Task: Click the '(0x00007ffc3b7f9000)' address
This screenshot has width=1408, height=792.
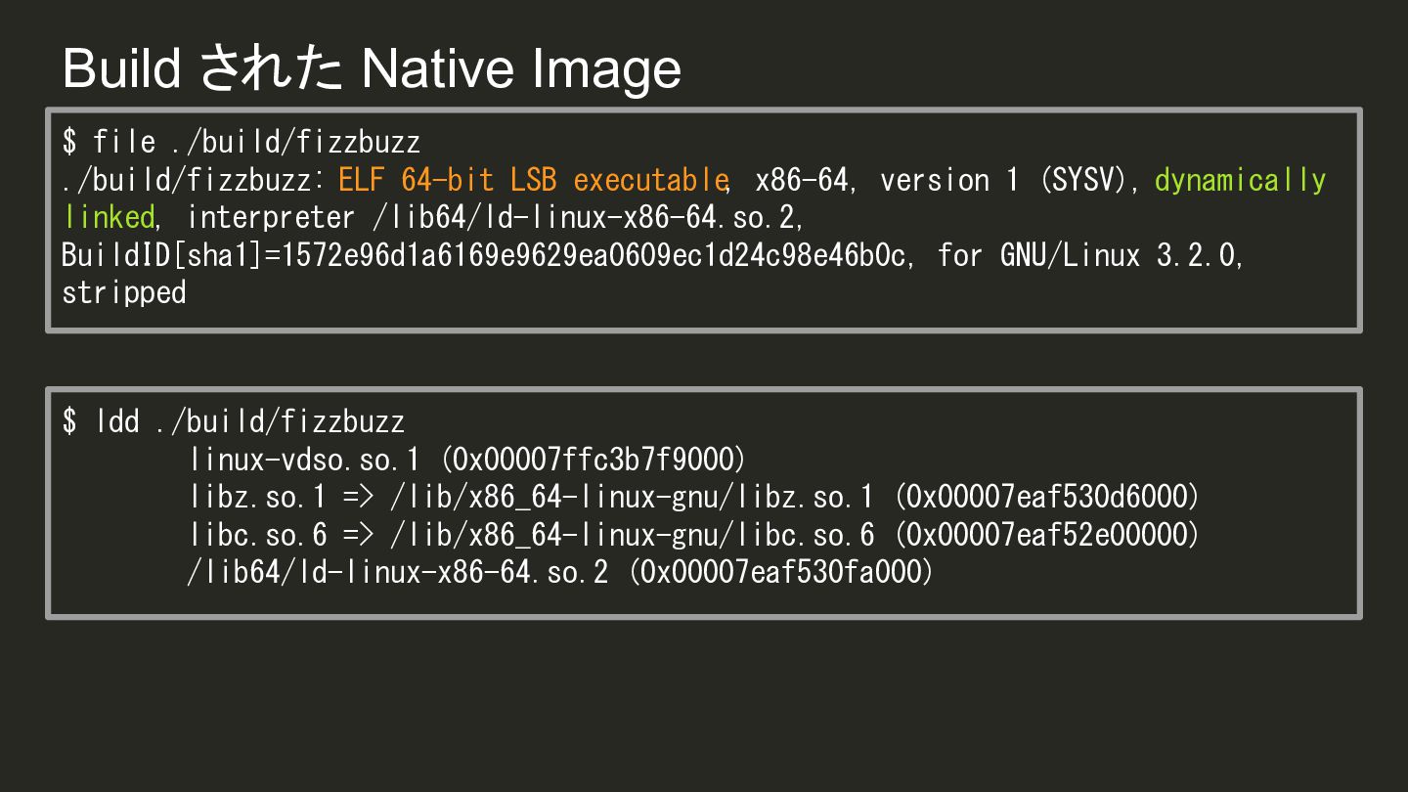Action: tap(594, 460)
